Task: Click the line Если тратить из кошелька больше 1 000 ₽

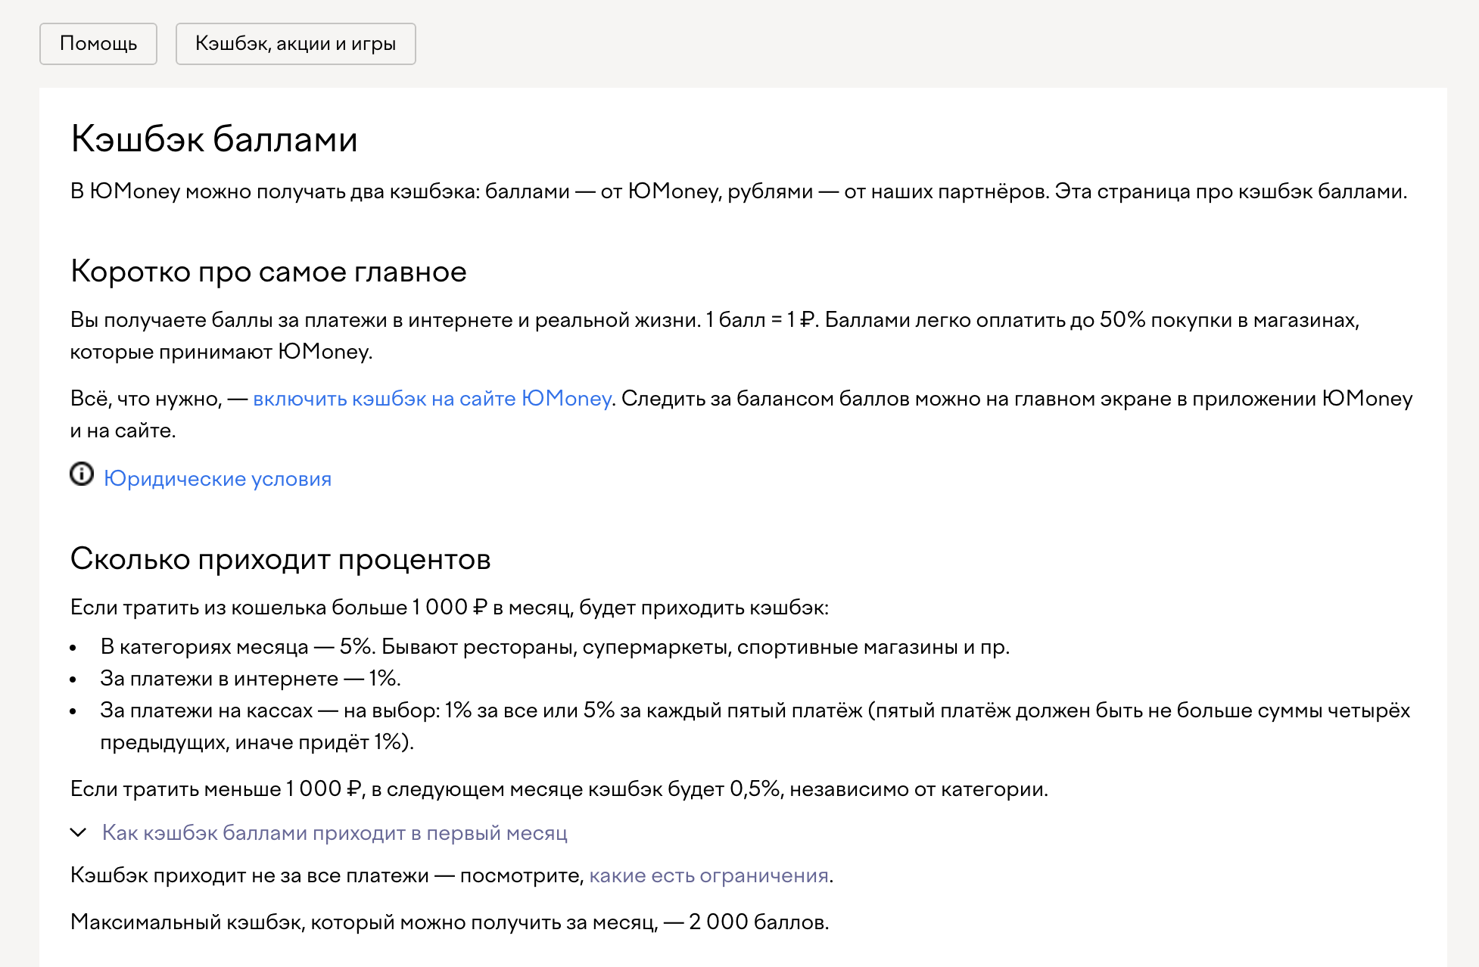Action: click(450, 608)
